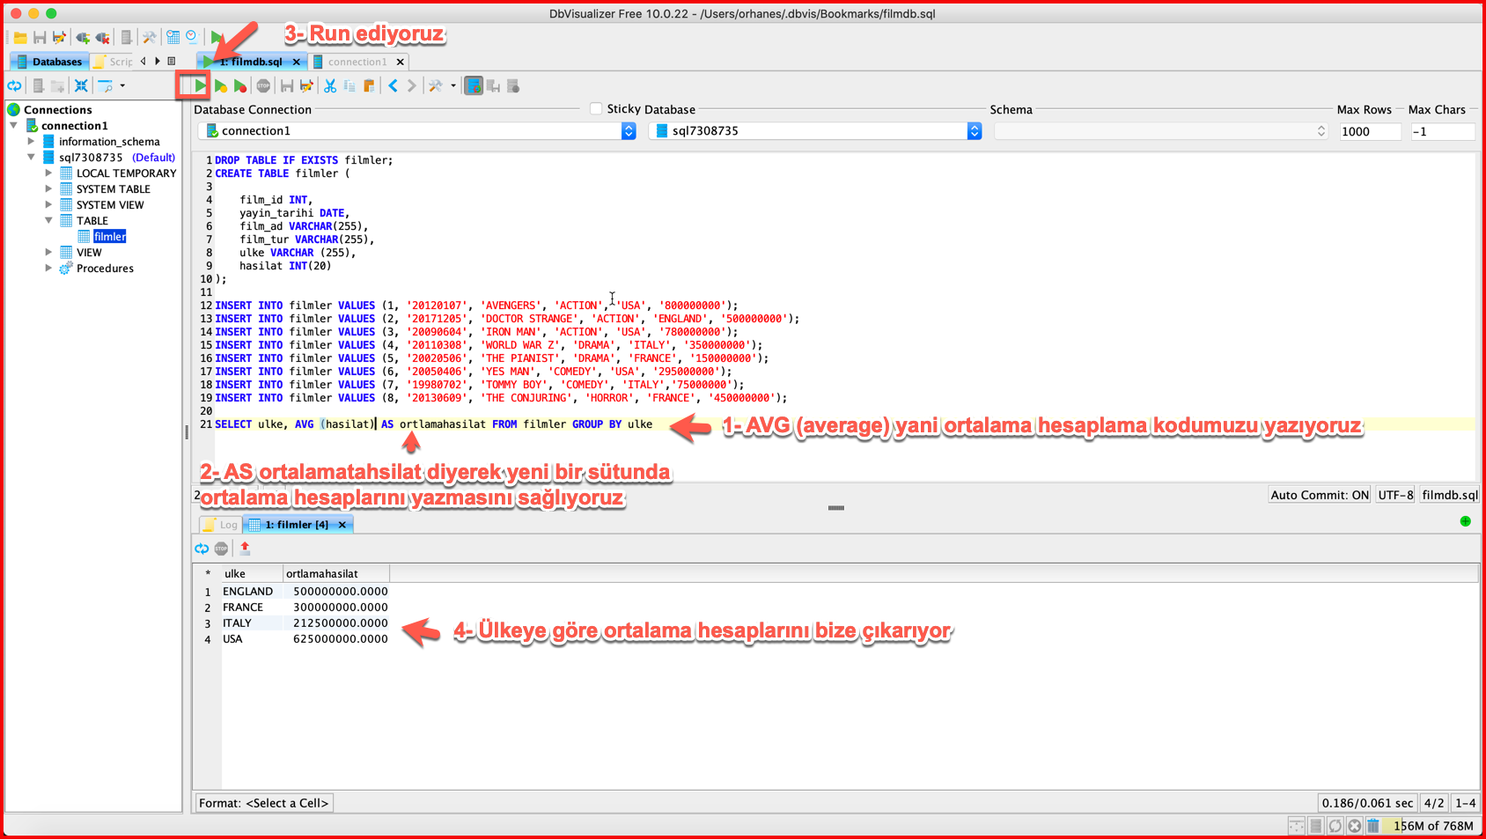This screenshot has width=1486, height=840.
Task: Cut selection with the scissors icon
Action: (x=330, y=85)
